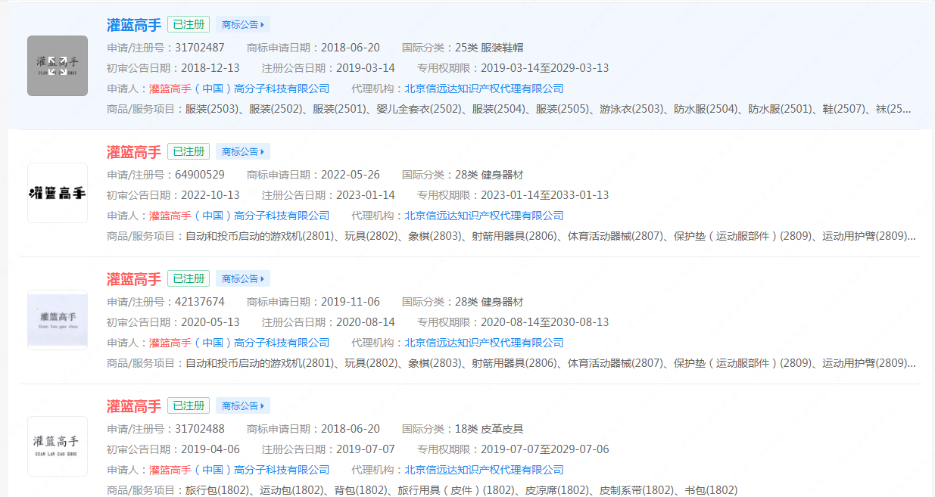The height and width of the screenshot is (497, 935).
Task: Click registration announcement date 2019-03-14
Action: [x=366, y=67]
